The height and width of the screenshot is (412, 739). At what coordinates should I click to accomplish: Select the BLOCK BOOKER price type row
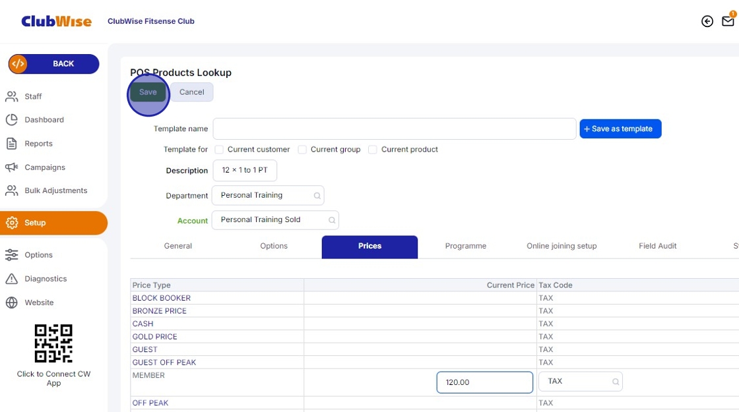point(161,298)
